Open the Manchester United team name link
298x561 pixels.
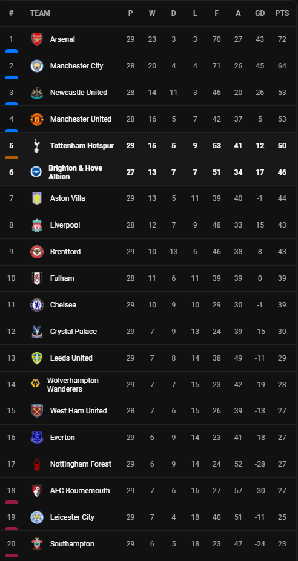81,119
